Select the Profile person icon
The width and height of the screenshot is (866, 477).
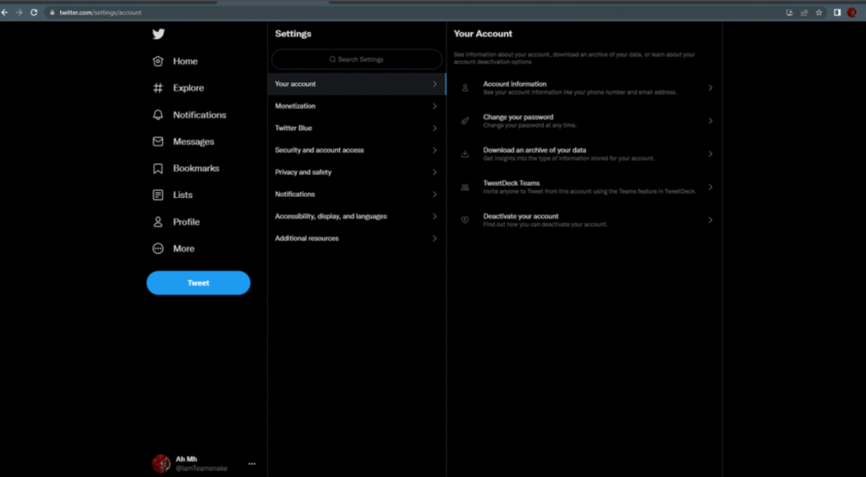[x=158, y=222]
